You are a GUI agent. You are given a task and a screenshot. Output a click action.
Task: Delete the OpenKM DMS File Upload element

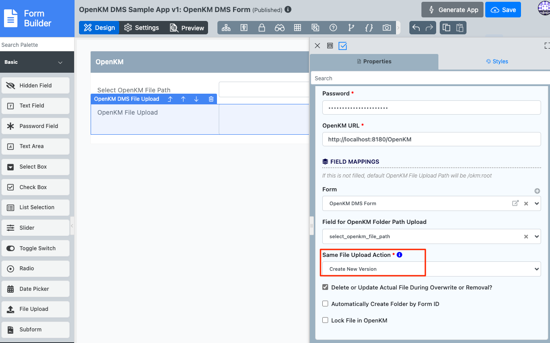point(211,99)
